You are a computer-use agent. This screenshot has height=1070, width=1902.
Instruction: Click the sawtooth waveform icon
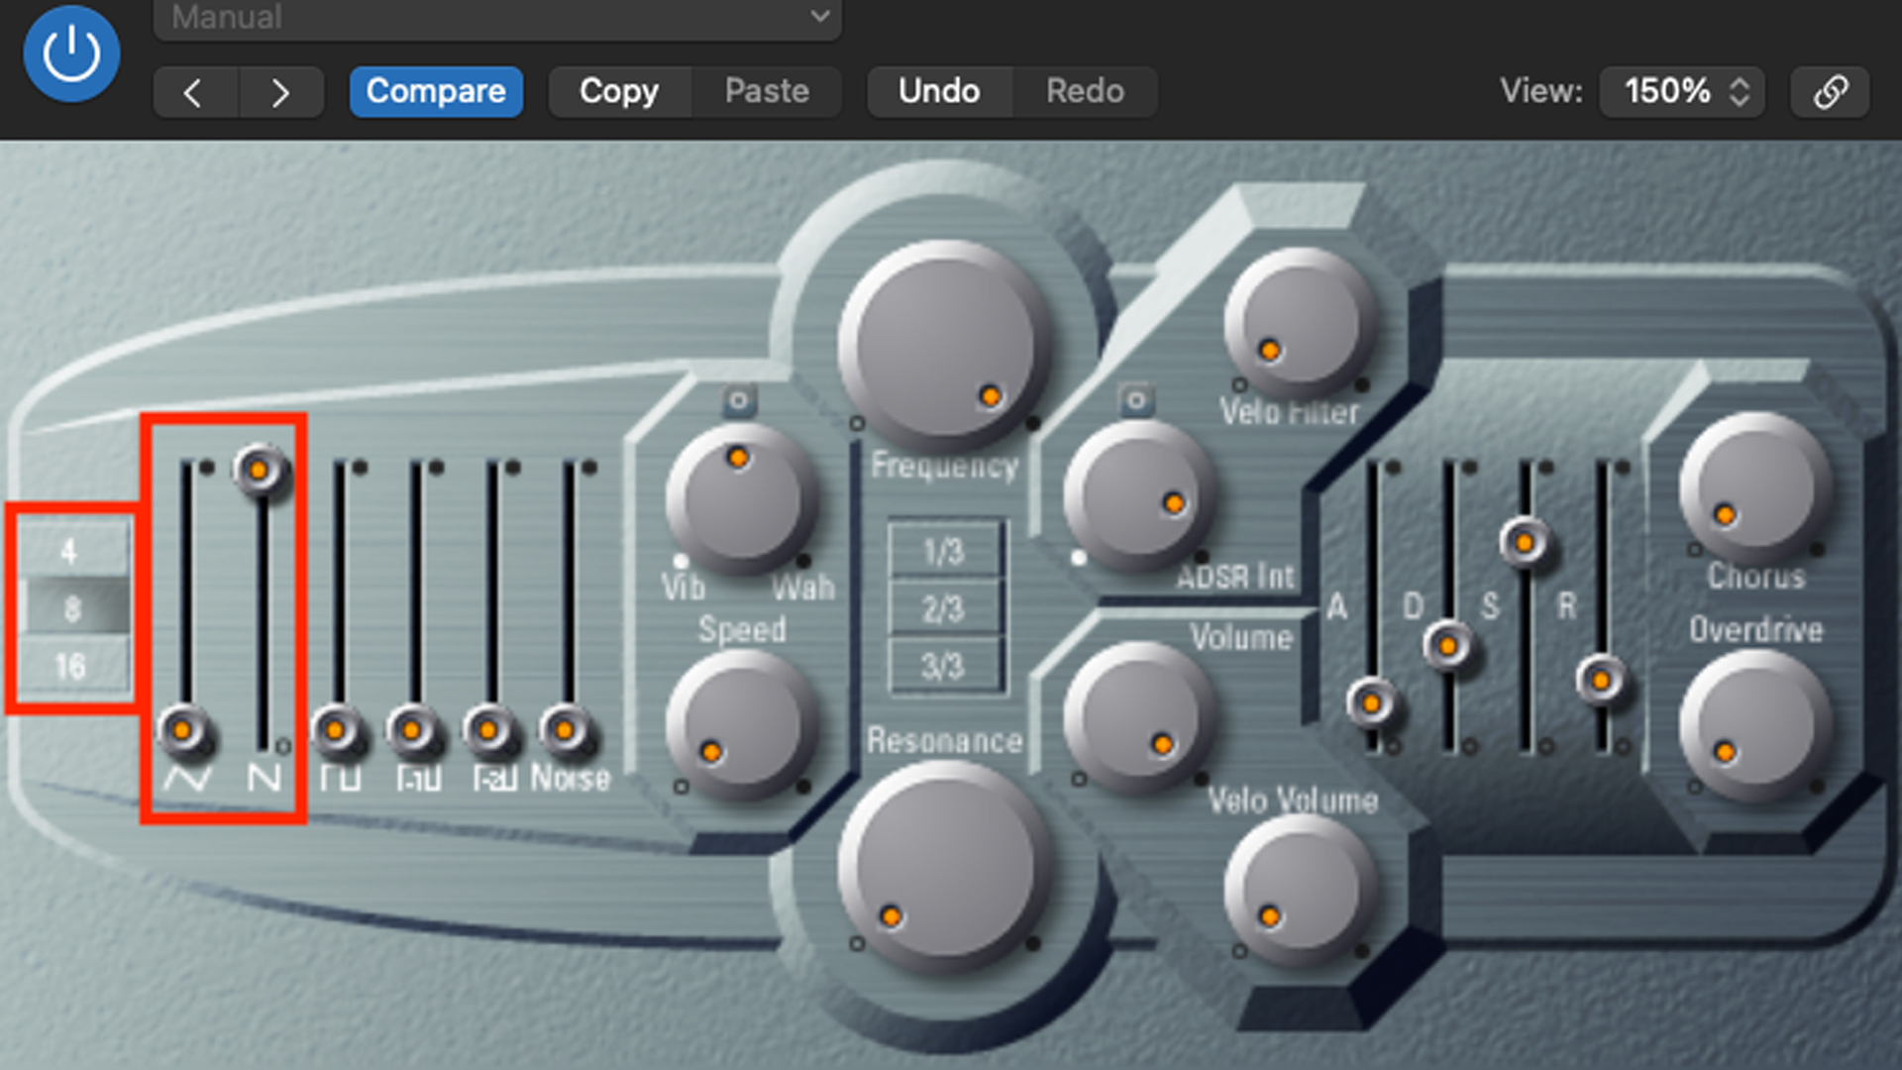(x=264, y=778)
